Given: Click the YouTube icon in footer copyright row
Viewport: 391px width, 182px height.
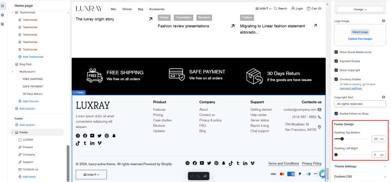Looking at the screenshot, I should pos(202,163).
